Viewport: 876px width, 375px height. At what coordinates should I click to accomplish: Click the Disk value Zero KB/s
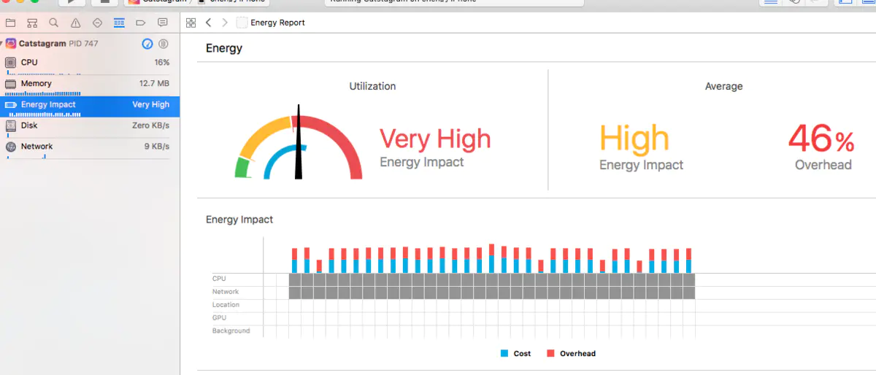click(x=150, y=125)
